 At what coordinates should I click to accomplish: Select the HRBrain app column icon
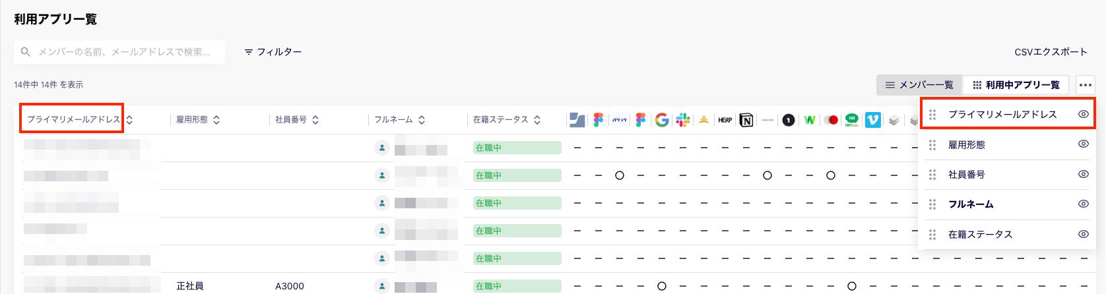pos(852,120)
